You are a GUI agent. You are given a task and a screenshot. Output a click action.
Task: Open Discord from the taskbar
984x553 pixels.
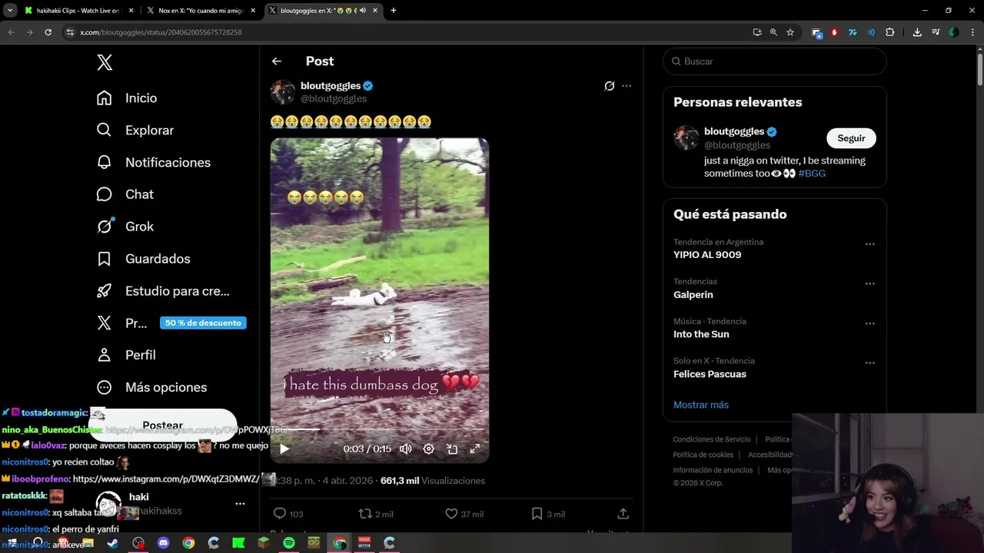163,543
